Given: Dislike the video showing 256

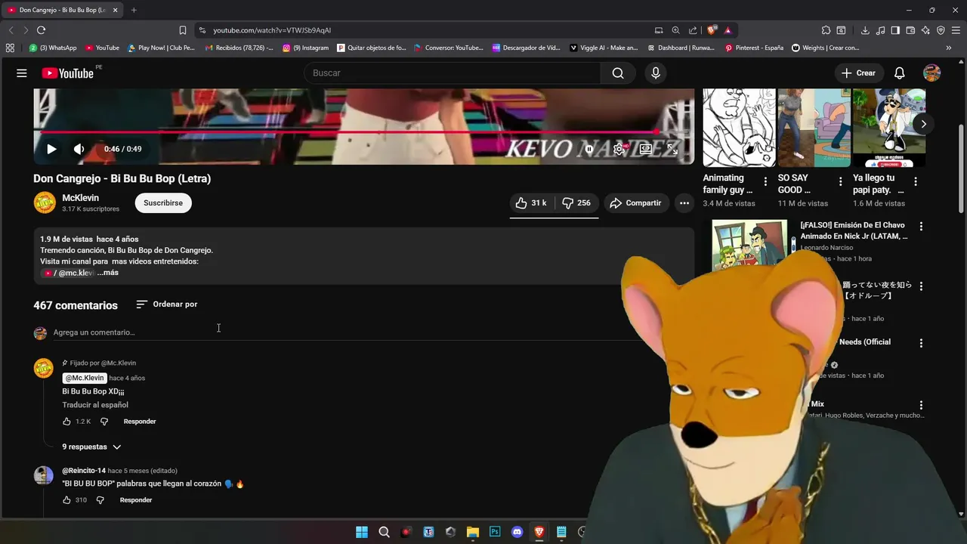Looking at the screenshot, I should [576, 203].
